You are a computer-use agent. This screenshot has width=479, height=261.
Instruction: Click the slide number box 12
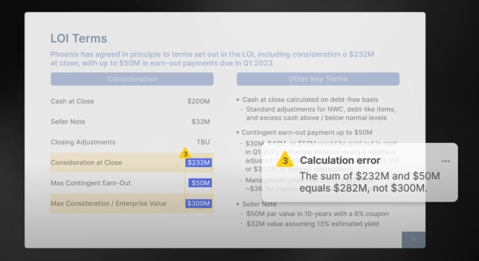(413, 240)
